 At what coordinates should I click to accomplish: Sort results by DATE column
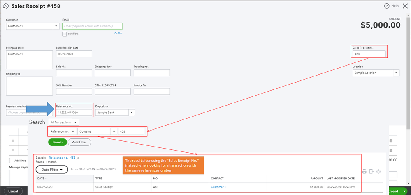click(x=42, y=179)
